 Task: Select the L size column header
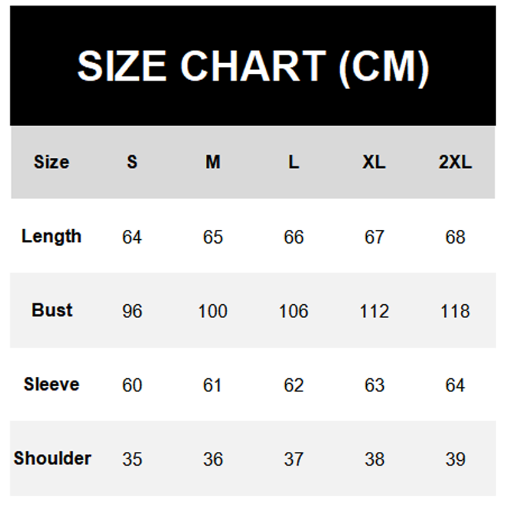[294, 162]
